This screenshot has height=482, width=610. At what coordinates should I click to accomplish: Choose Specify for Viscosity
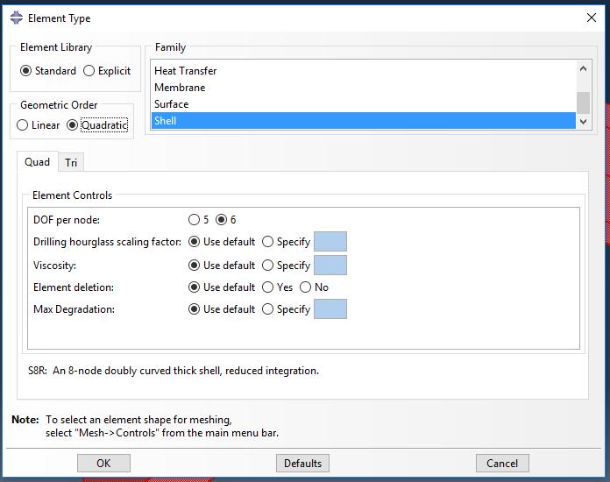[x=286, y=266]
